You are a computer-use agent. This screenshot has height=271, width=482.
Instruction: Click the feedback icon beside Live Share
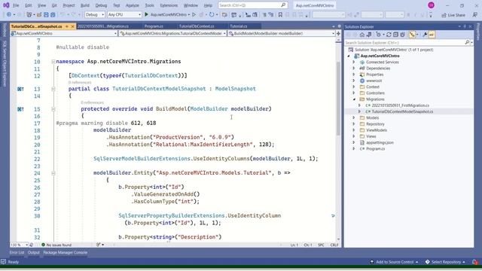pyautogui.click(x=475, y=15)
